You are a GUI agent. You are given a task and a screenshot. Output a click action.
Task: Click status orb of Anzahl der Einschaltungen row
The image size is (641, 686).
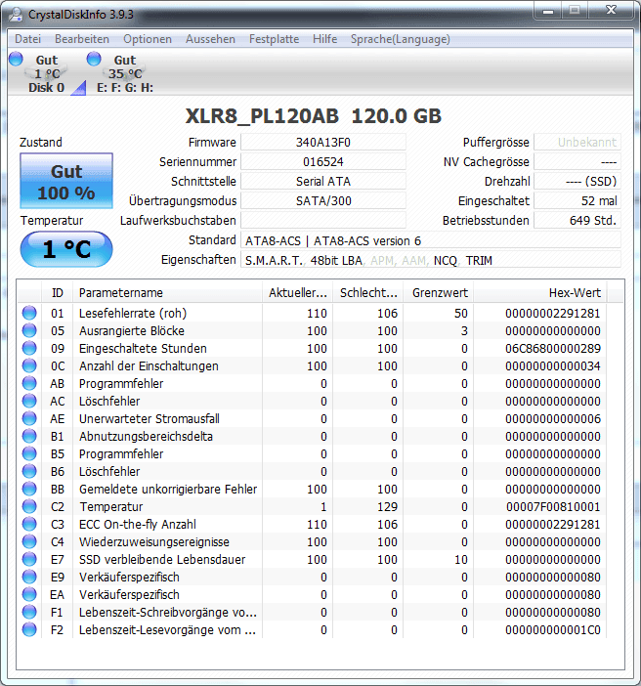tap(29, 365)
